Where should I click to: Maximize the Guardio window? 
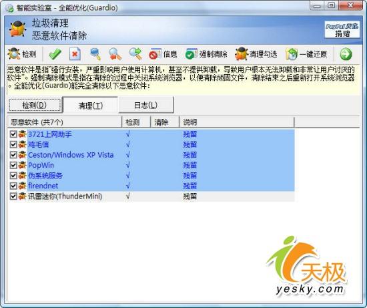pos(331,5)
